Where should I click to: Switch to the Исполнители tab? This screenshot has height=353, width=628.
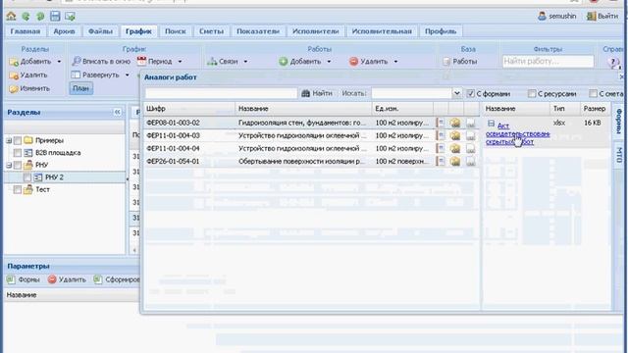coord(316,31)
